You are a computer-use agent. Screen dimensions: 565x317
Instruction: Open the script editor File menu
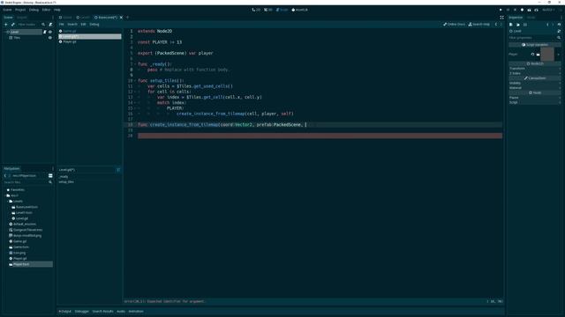point(62,25)
